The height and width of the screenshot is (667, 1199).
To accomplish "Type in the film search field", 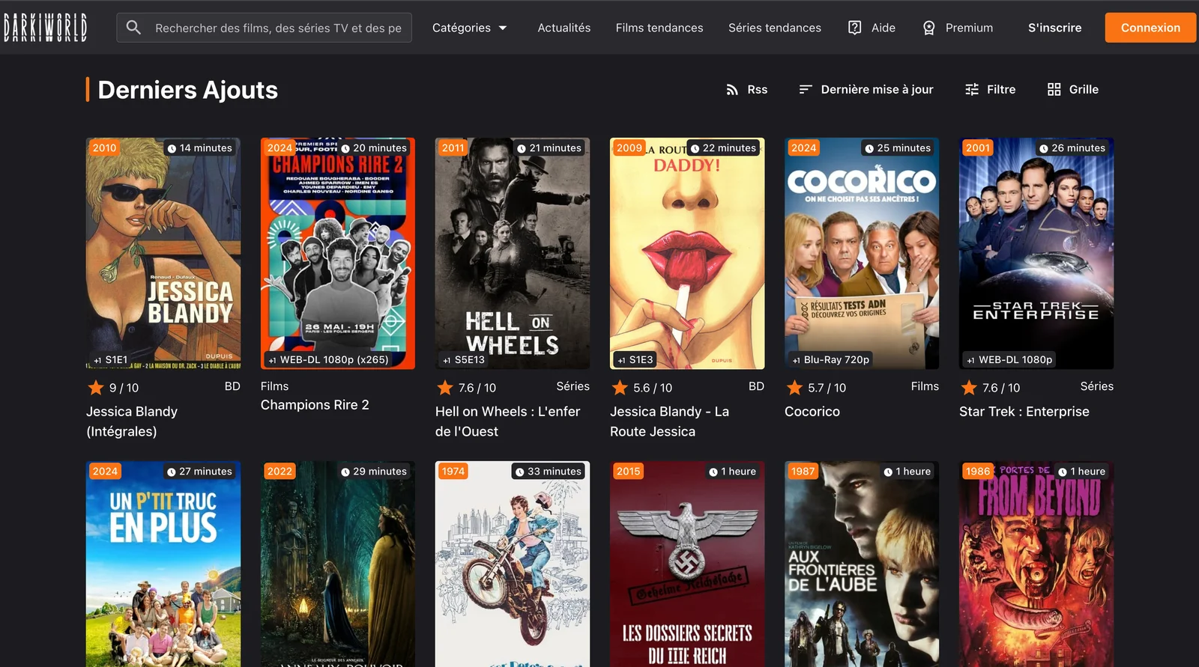I will [x=277, y=28].
